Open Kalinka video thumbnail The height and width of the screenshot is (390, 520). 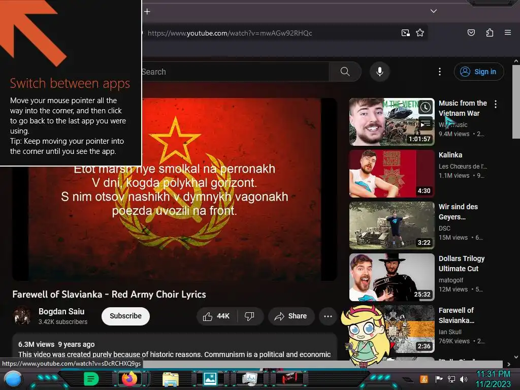coord(392,174)
